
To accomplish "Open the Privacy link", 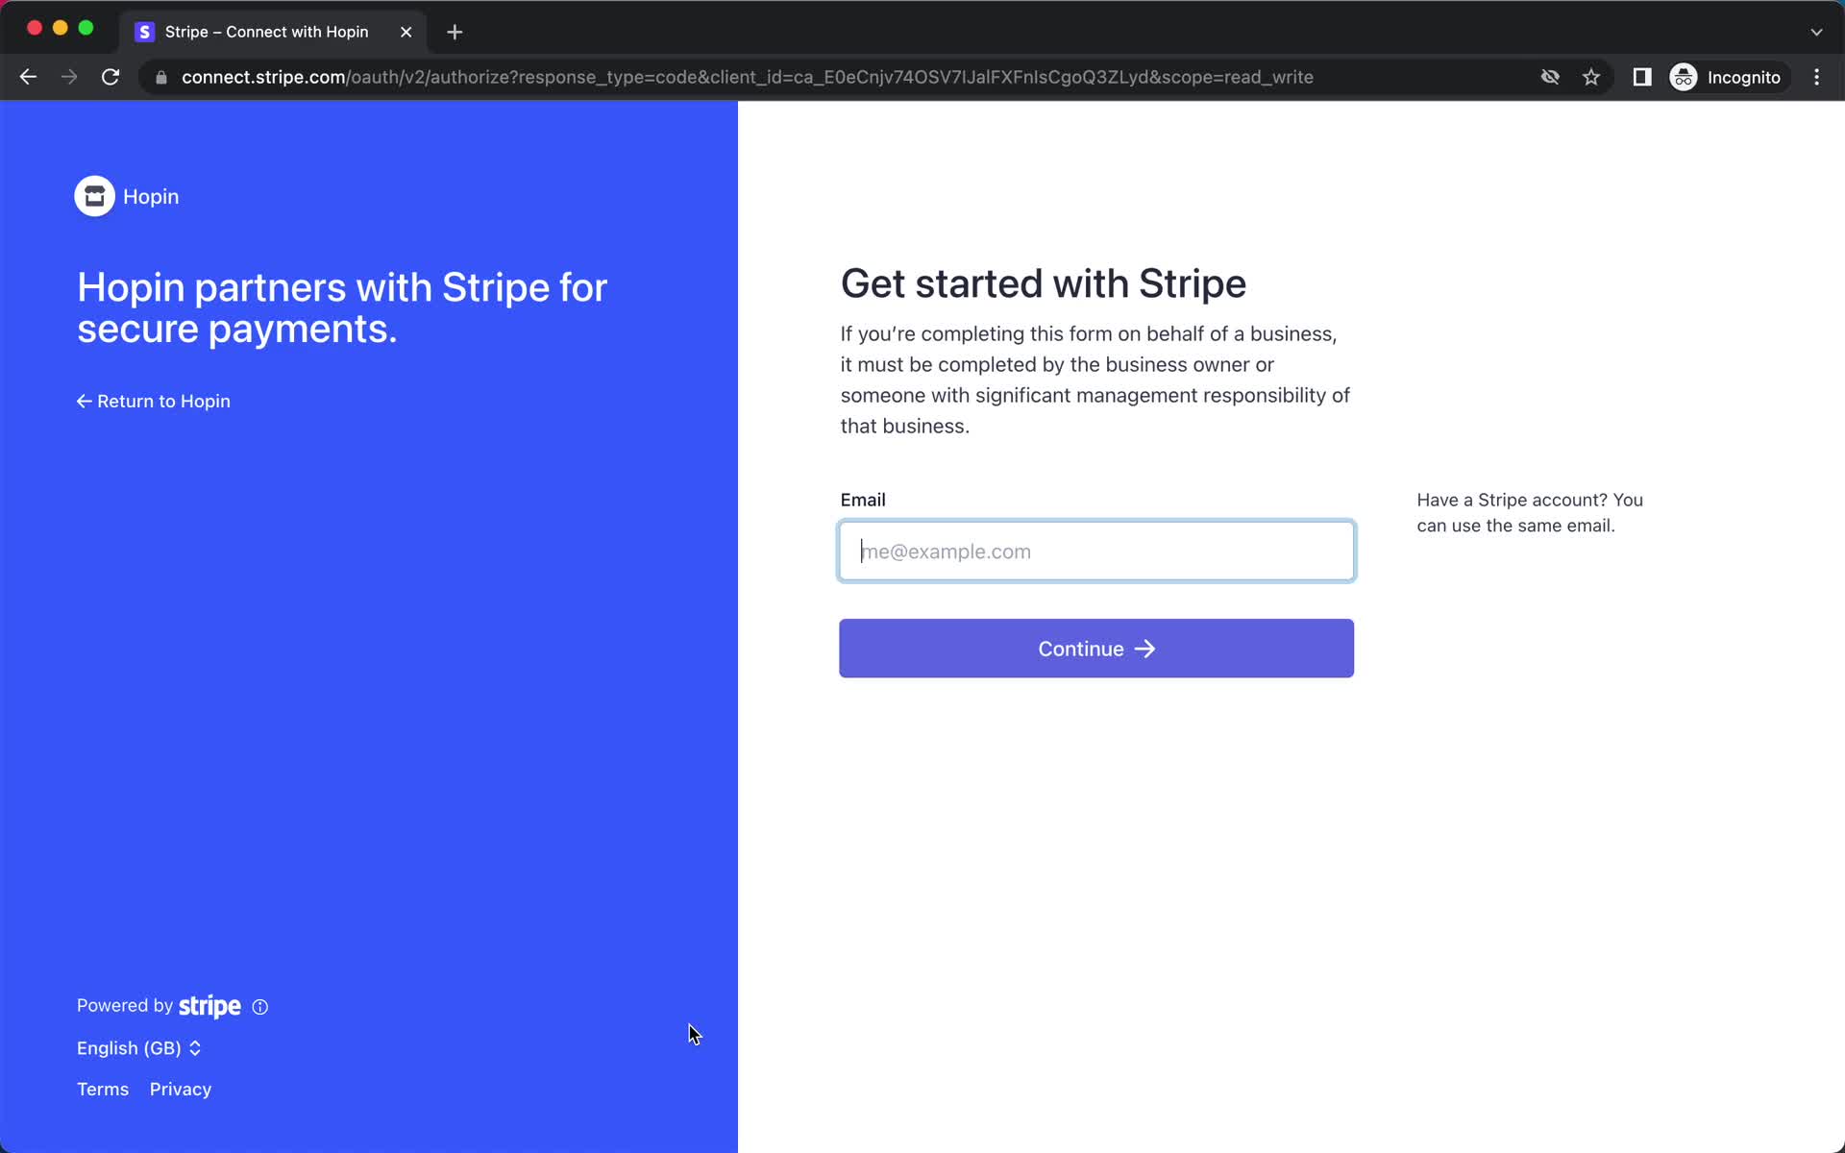I will click(181, 1089).
